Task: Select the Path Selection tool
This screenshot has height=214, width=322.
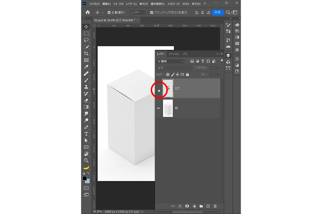Action: (x=86, y=141)
